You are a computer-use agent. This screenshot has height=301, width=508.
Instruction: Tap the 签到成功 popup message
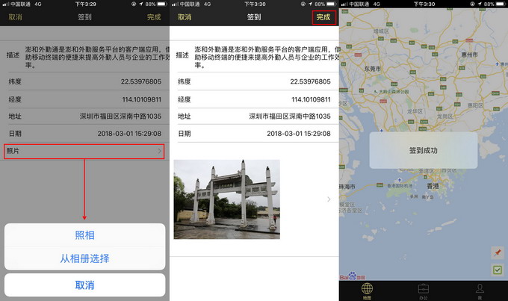point(423,150)
